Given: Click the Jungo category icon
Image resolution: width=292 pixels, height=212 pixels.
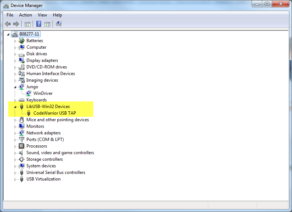Looking at the screenshot, I should [22, 87].
